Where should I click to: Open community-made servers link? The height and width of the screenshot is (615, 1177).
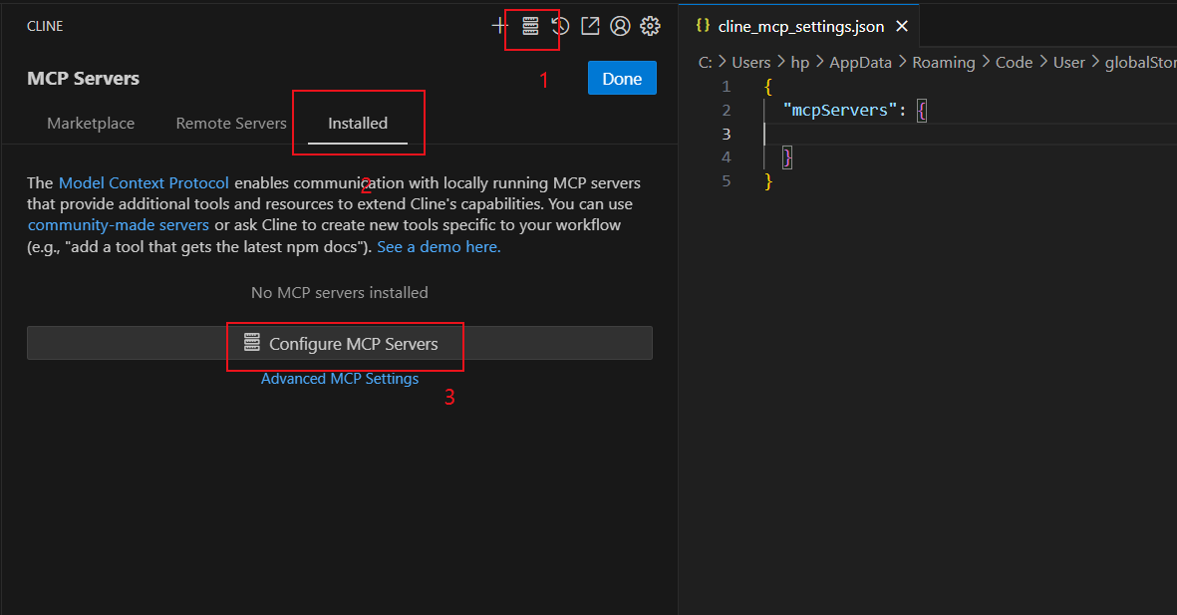[119, 225]
